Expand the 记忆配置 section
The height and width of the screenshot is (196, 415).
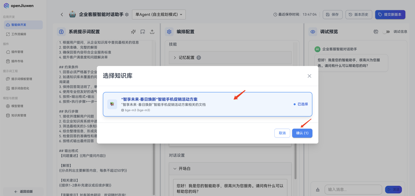click(230, 58)
